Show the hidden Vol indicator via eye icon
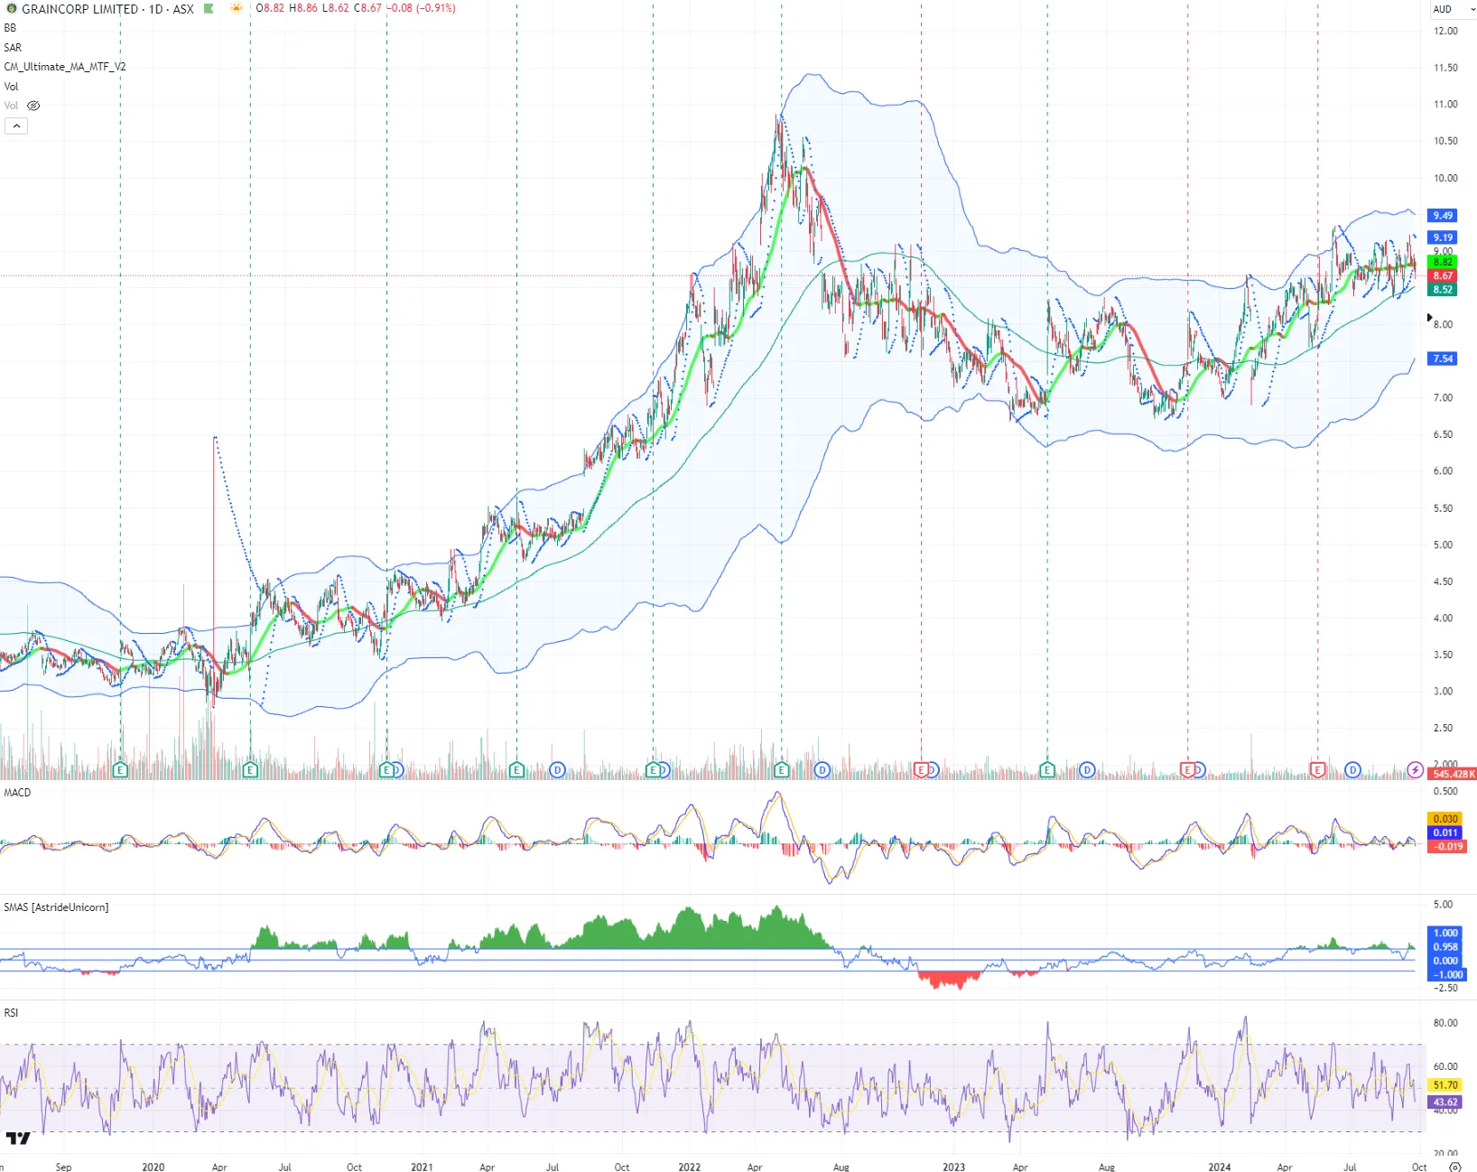This screenshot has width=1477, height=1172. pyautogui.click(x=33, y=106)
